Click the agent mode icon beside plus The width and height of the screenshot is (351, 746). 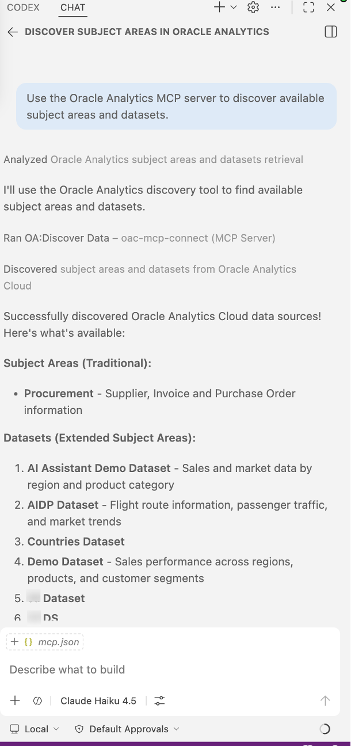(x=38, y=701)
